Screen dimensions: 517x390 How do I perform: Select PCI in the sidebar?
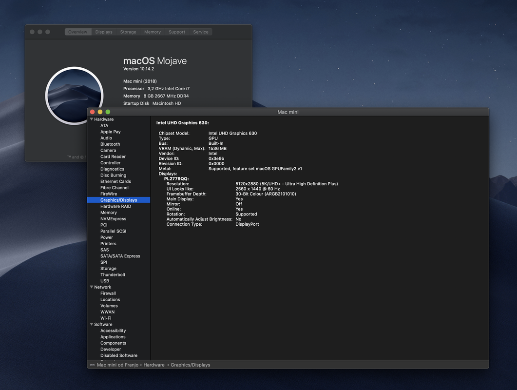[104, 225]
